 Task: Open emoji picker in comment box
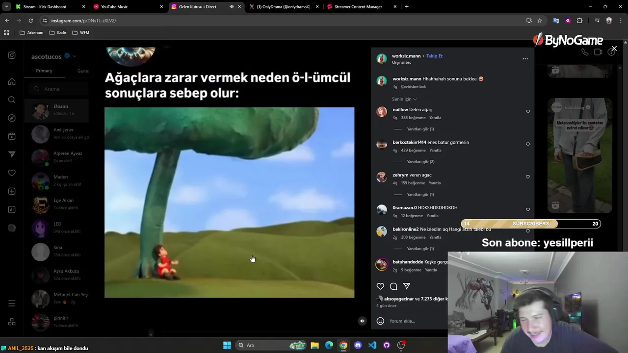point(380,321)
